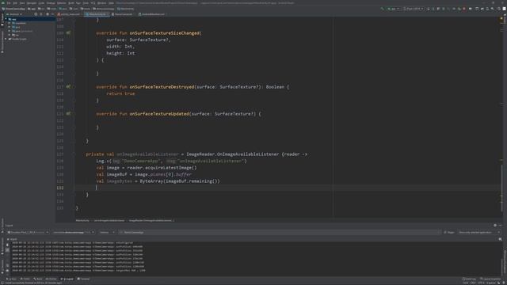Click onImageAvailableListener breadcrumb below editor
The image size is (507, 285).
pos(109,220)
